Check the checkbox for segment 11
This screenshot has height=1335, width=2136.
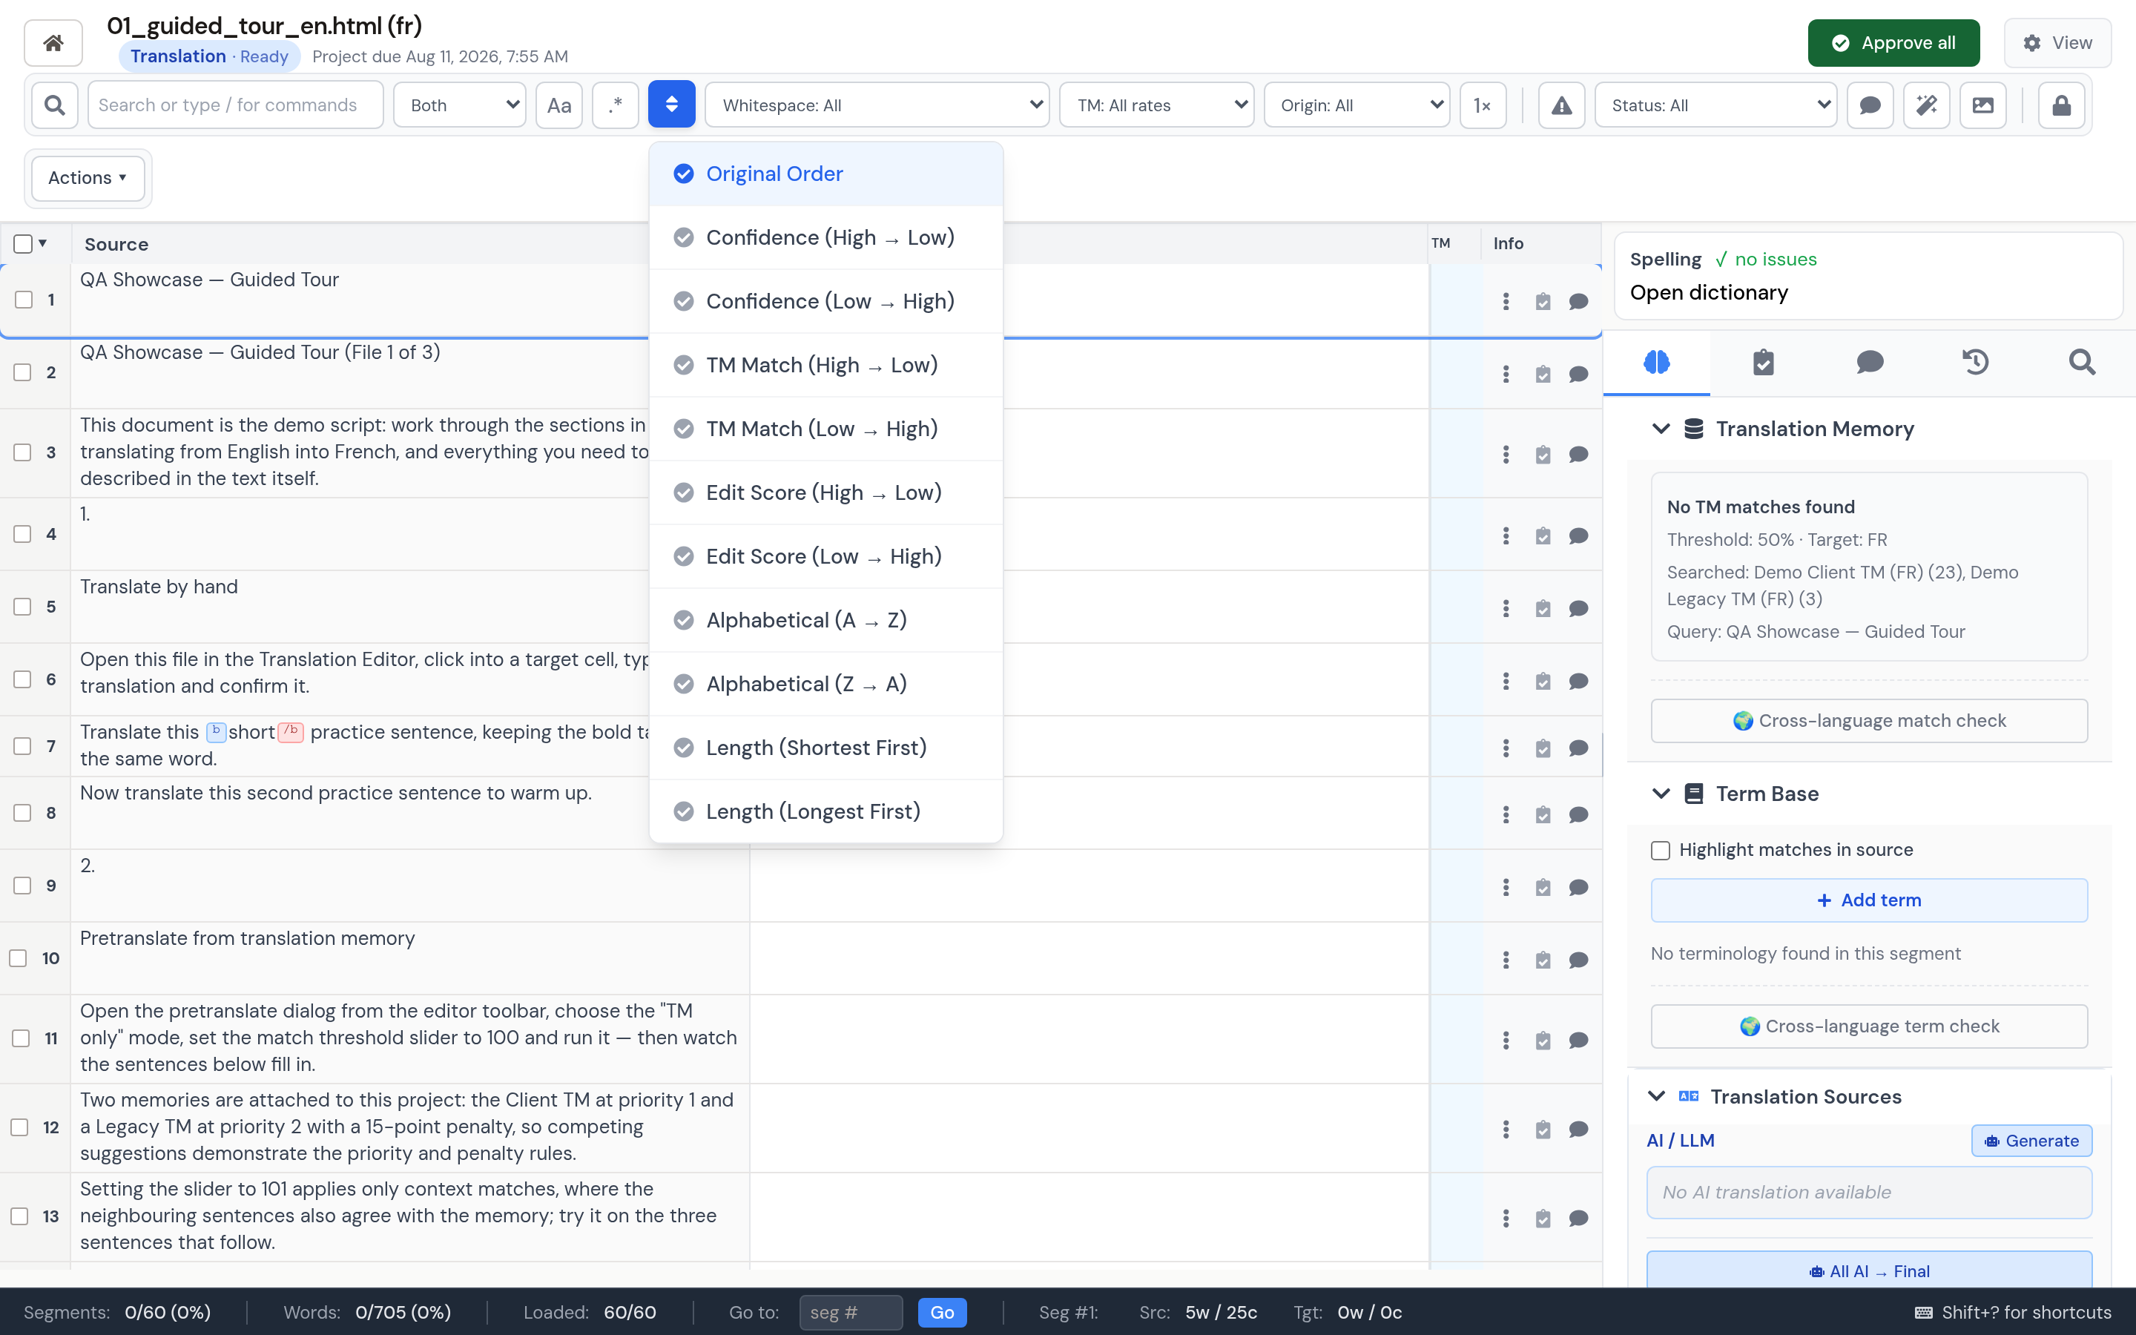pos(20,1038)
